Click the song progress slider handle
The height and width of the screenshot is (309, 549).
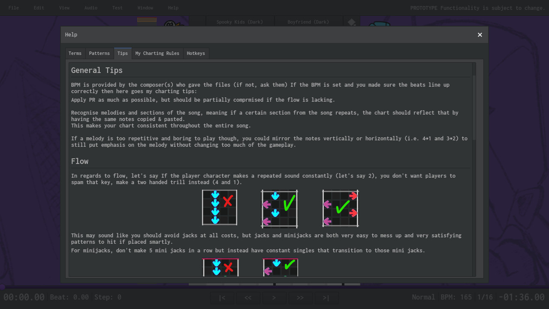click(2, 287)
